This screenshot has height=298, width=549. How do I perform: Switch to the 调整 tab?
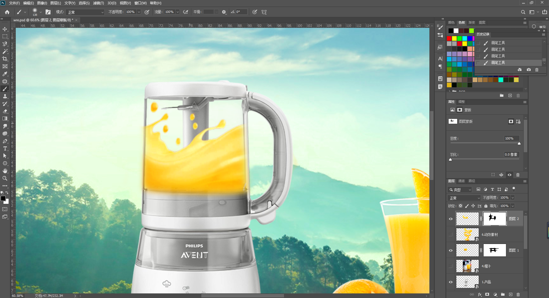462,102
